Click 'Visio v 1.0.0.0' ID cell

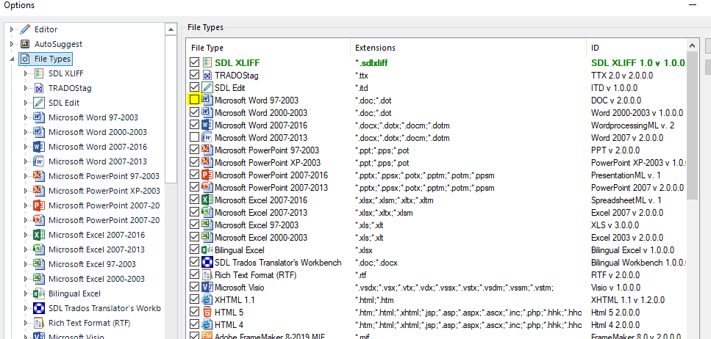point(617,288)
